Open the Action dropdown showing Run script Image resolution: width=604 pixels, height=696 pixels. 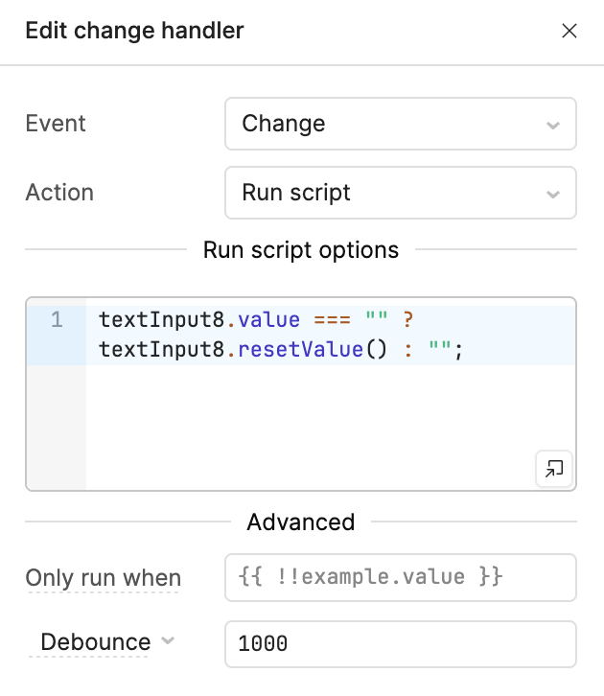pyautogui.click(x=399, y=193)
